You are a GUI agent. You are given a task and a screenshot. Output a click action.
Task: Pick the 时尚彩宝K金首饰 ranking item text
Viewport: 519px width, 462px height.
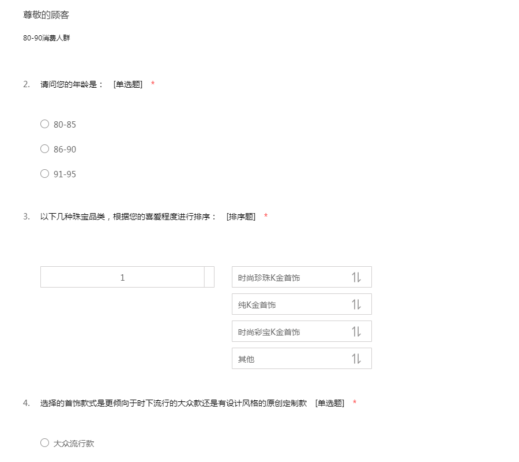click(x=269, y=332)
